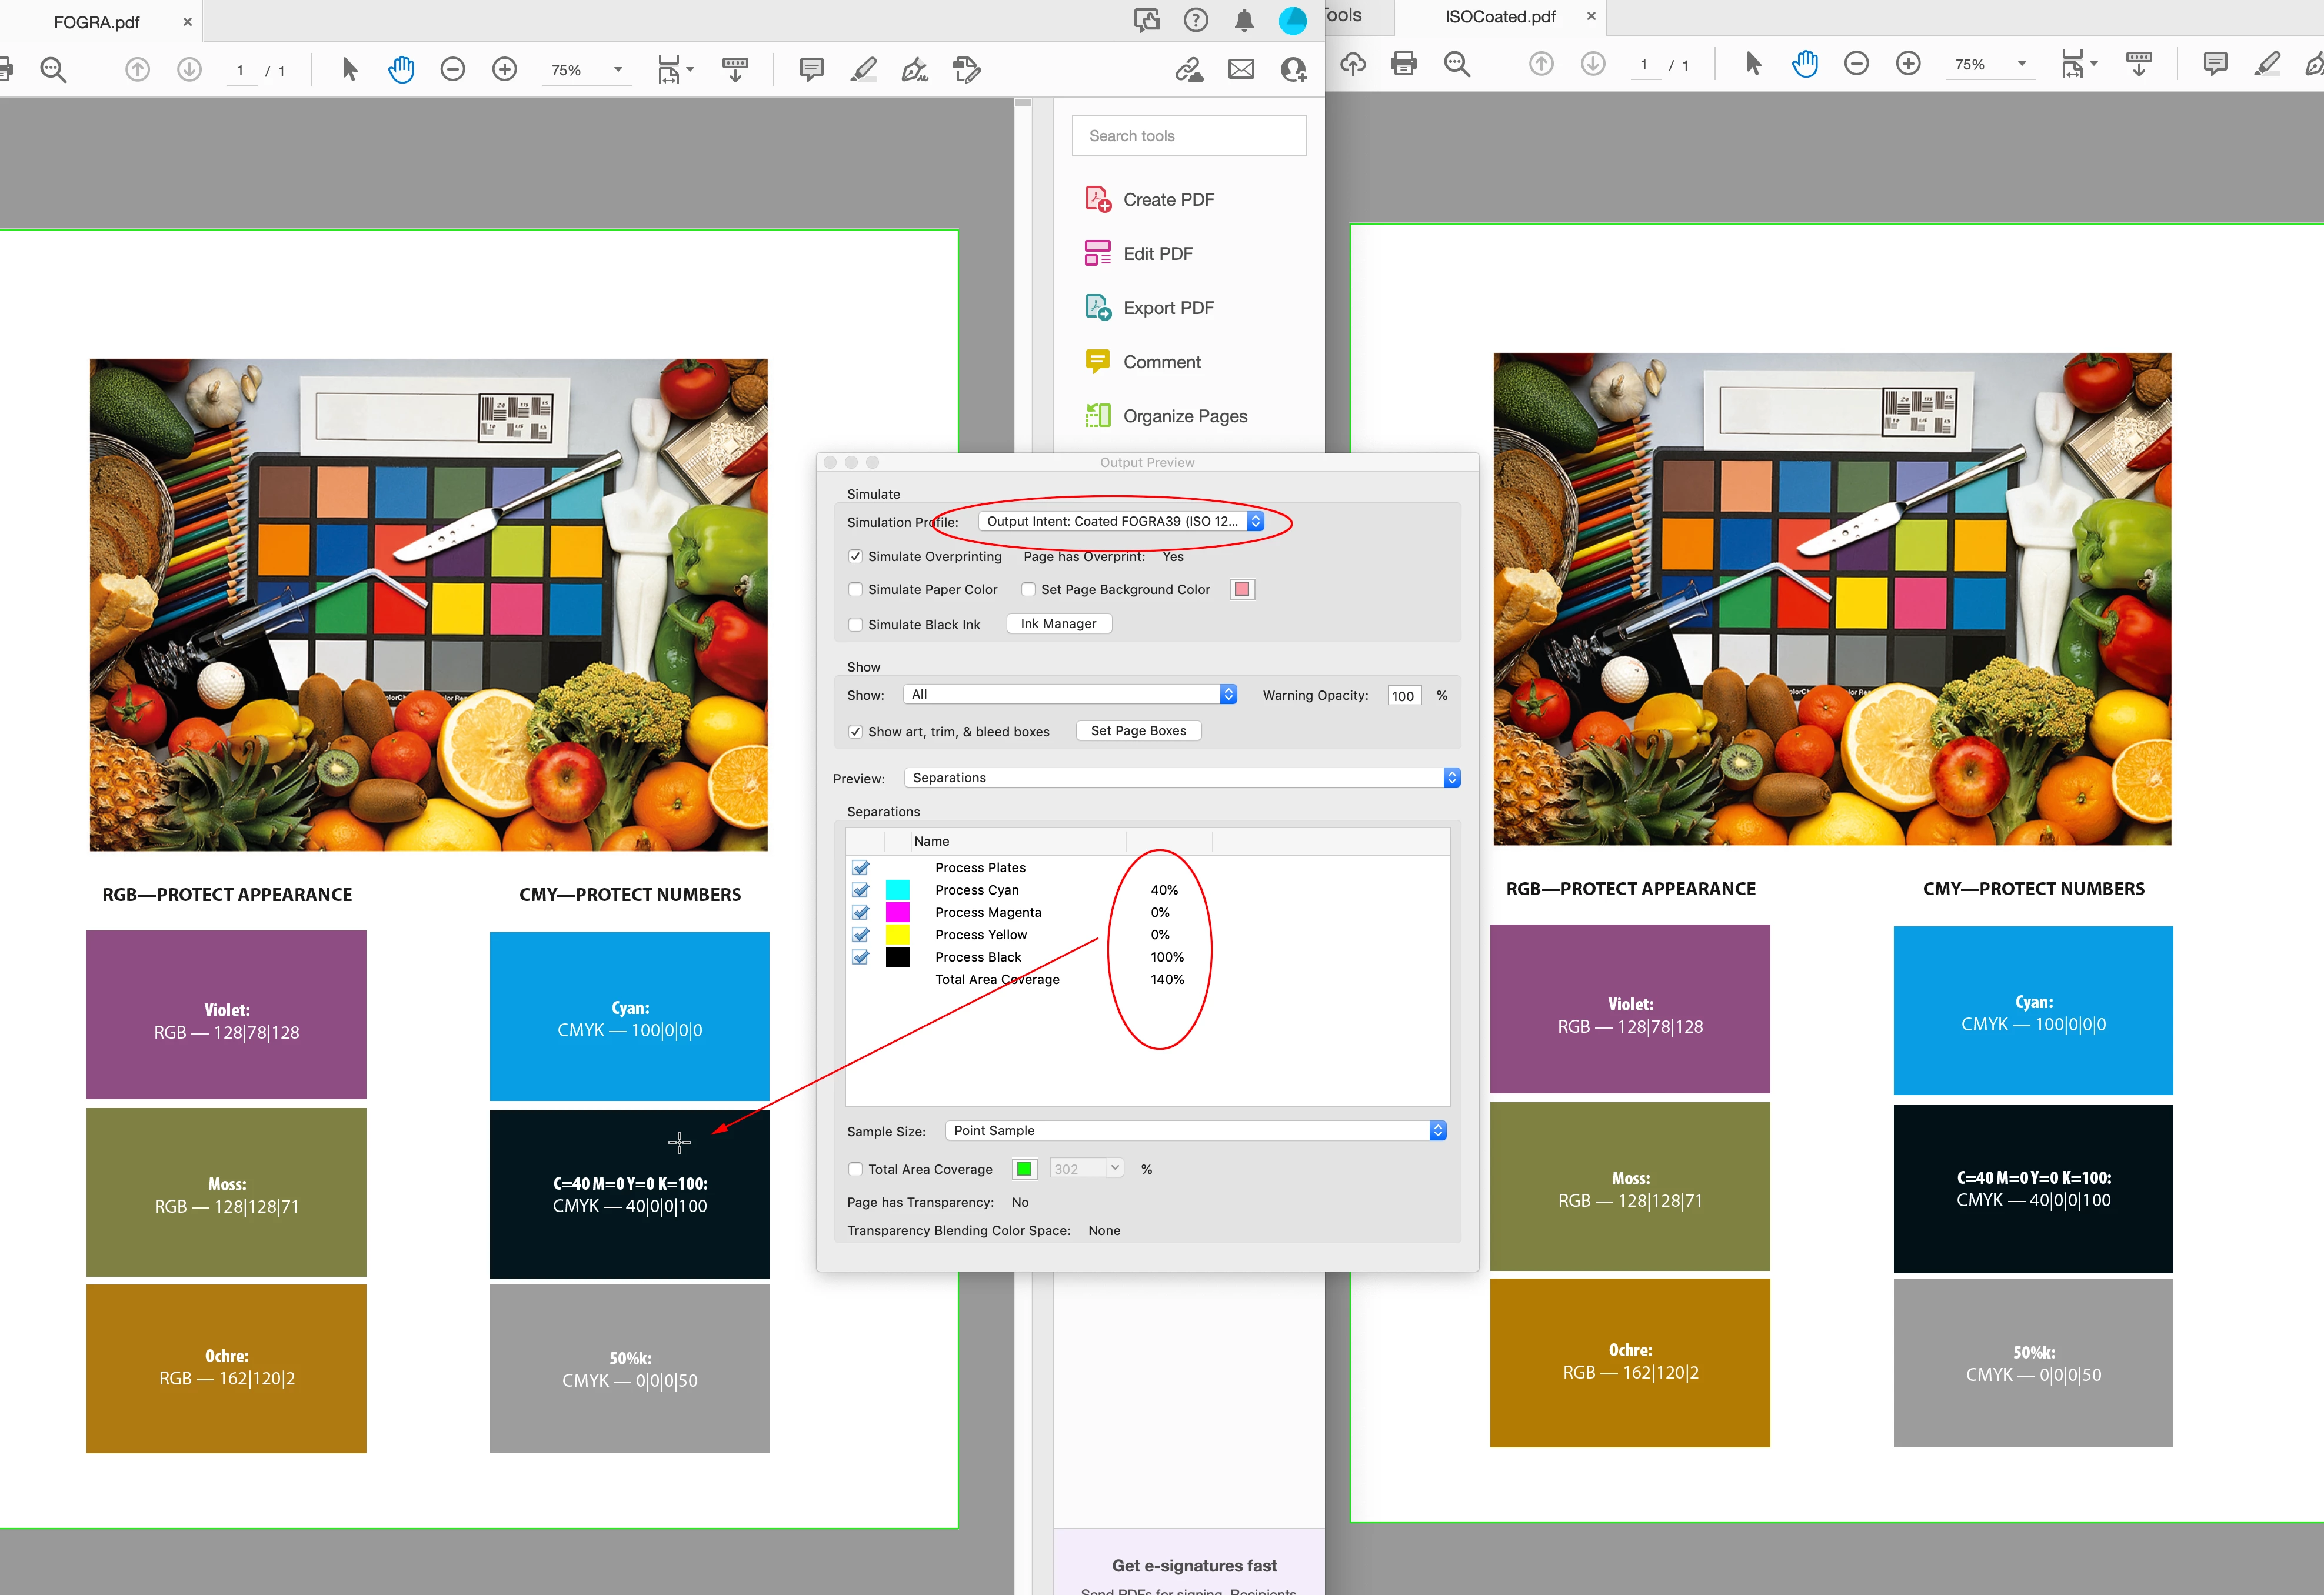The image size is (2324, 1595).
Task: Select the Hand tool in FOGRA toolbar
Action: coord(401,70)
